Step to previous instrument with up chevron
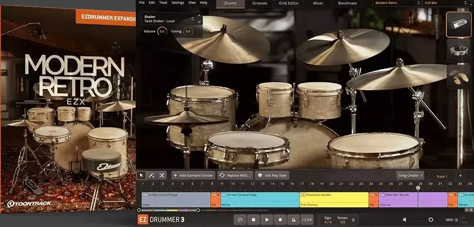The height and width of the screenshot is (227, 474). [x=199, y=16]
